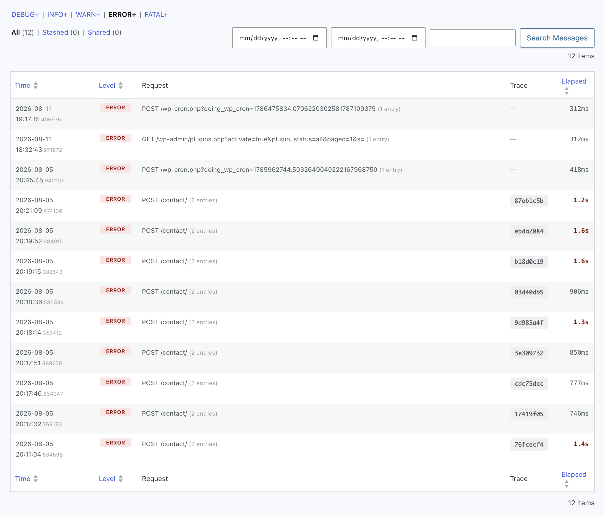Open trace 76fcecf4

coord(529,444)
